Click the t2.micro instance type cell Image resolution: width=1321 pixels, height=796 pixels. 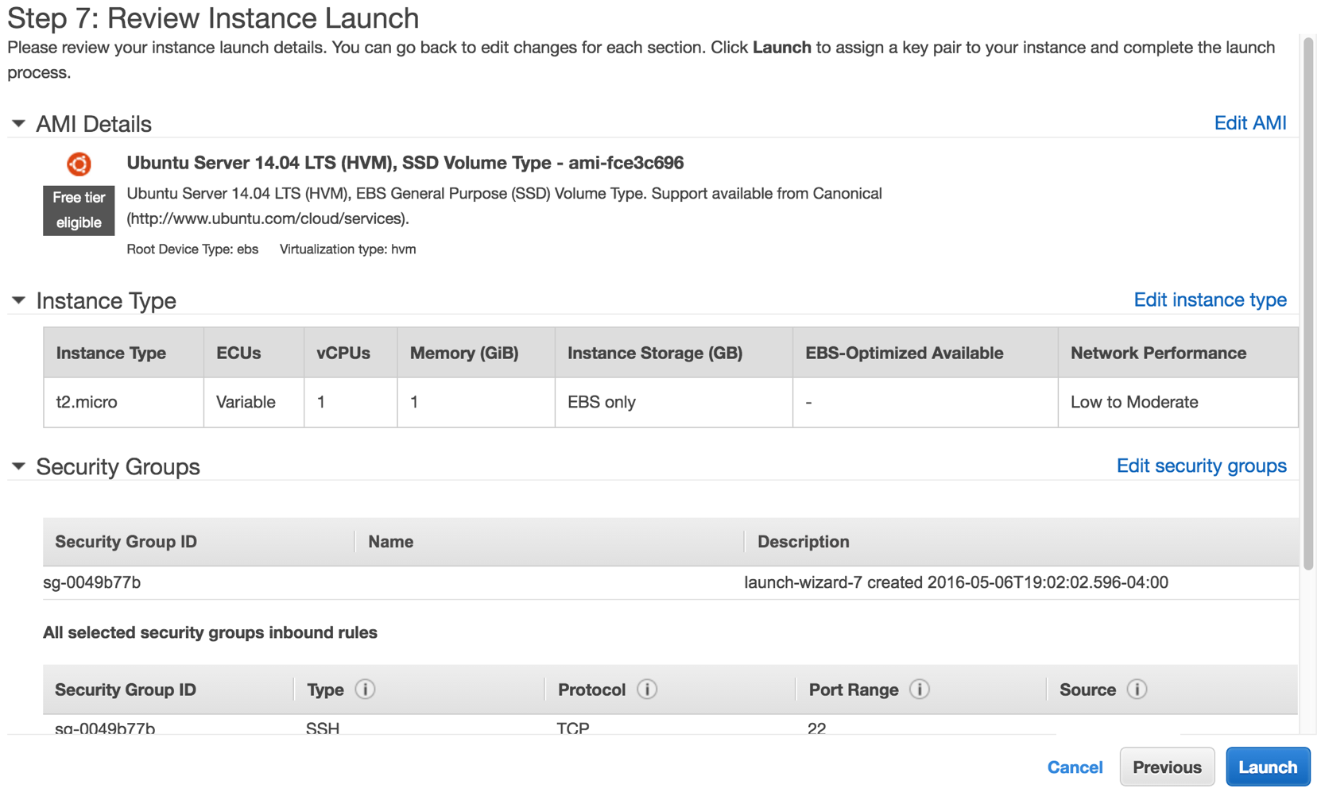pos(124,402)
